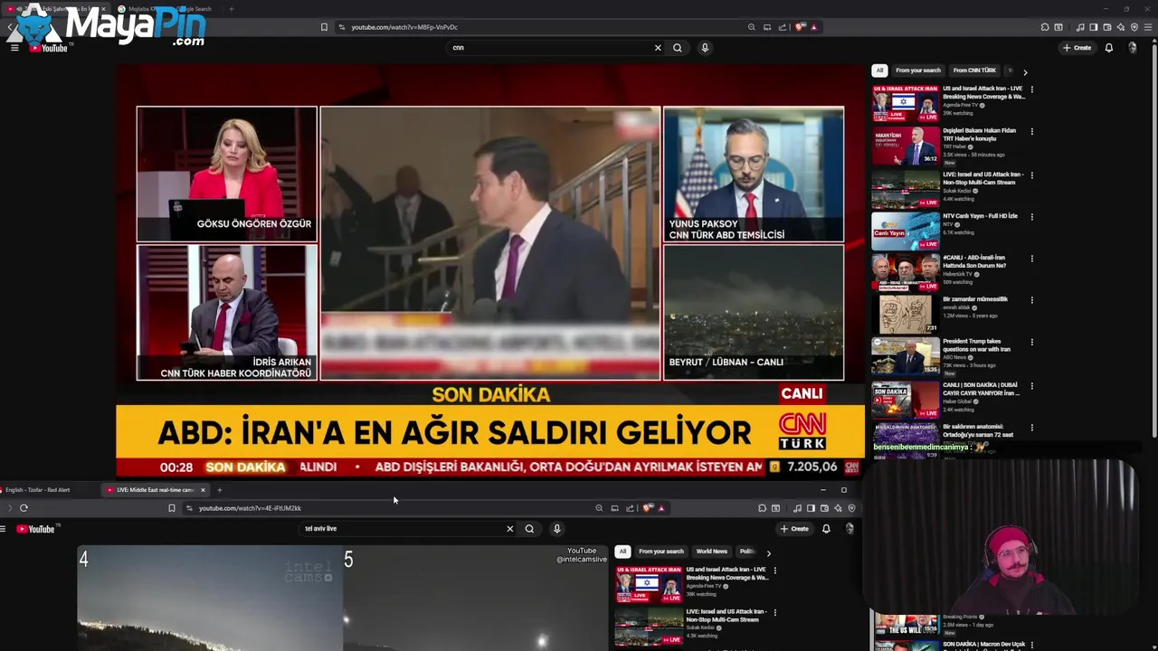The width and height of the screenshot is (1158, 651).
Task: Clear the 'tel aviv live' search in the lower window
Action: [x=509, y=529]
